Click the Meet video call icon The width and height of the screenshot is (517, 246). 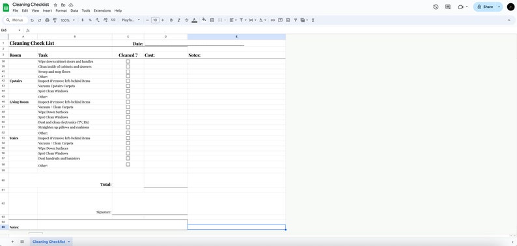[460, 7]
